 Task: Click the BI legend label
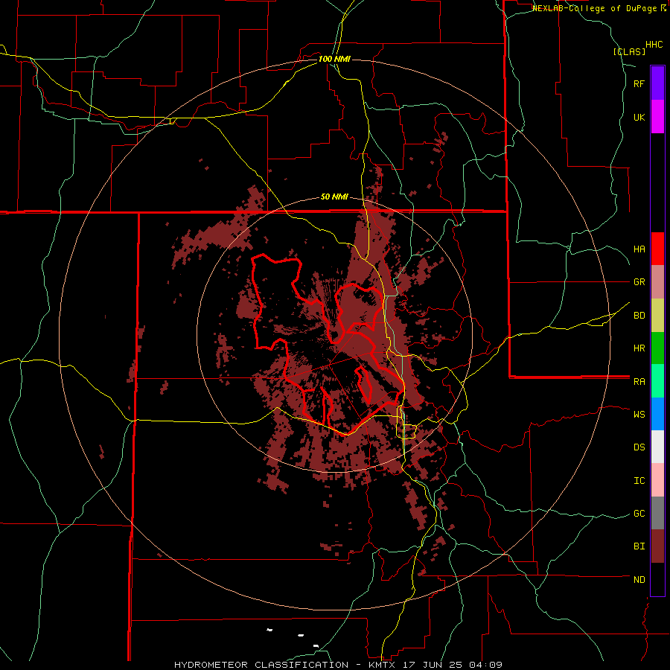point(639,546)
